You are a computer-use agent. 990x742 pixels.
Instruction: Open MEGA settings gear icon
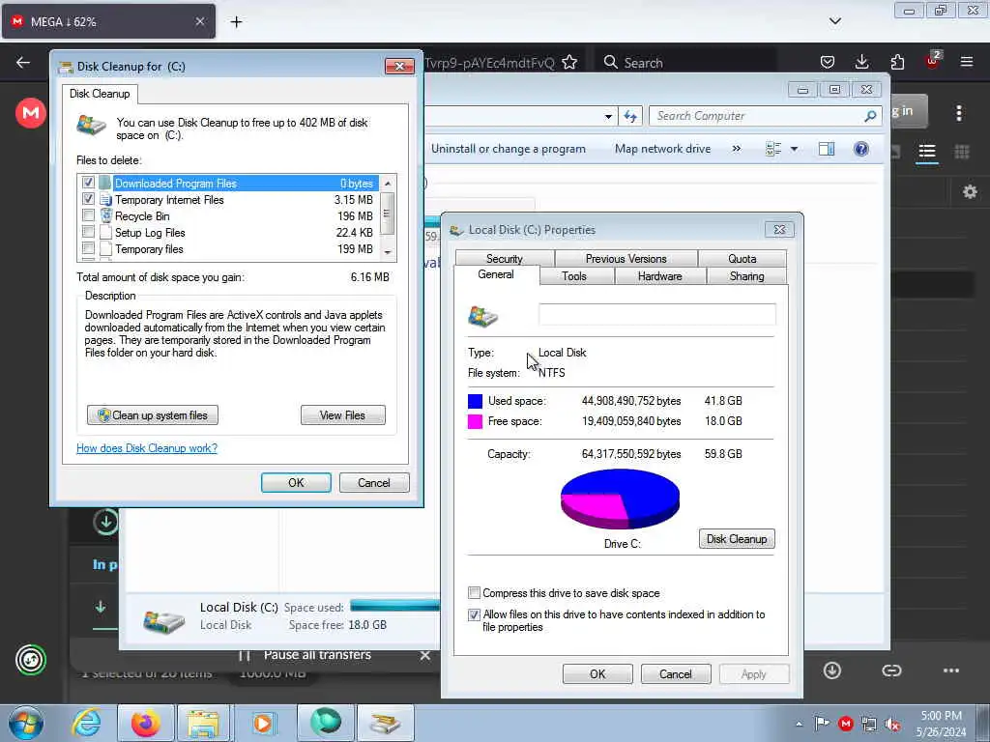point(970,192)
